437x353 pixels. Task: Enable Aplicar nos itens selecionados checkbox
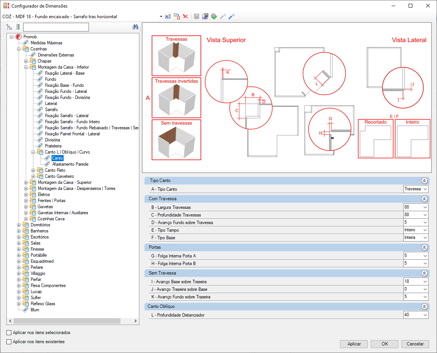point(9,333)
